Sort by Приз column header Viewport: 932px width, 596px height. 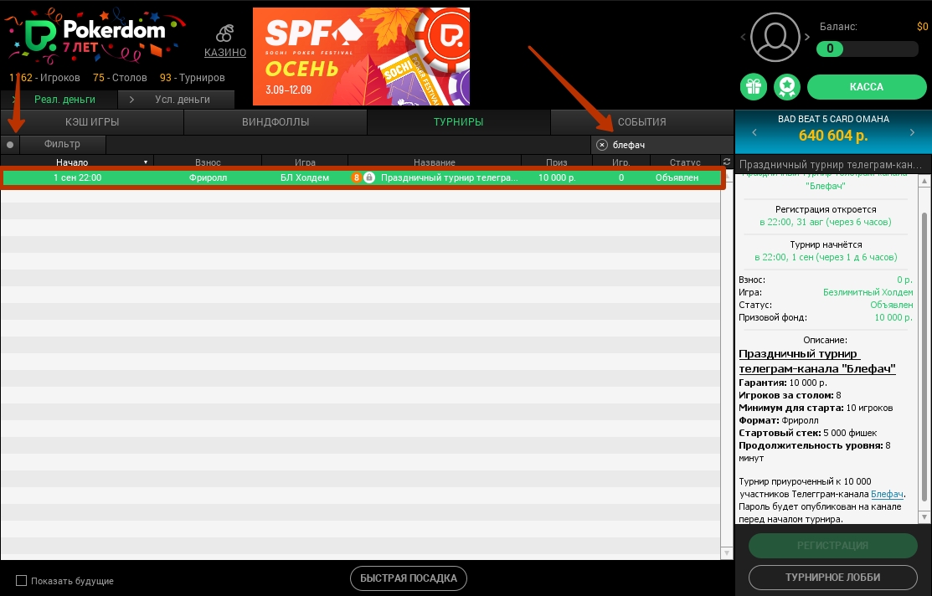coord(557,162)
